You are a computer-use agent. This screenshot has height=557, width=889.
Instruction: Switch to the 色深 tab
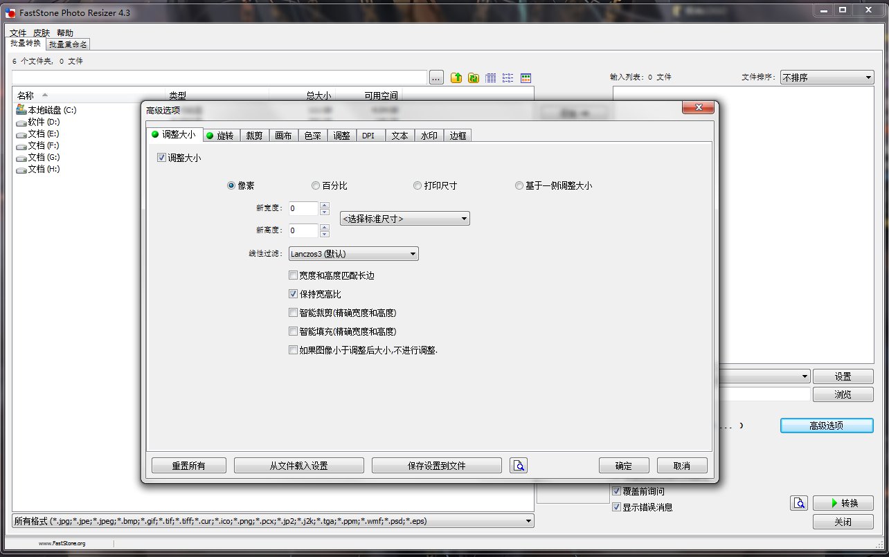(312, 136)
